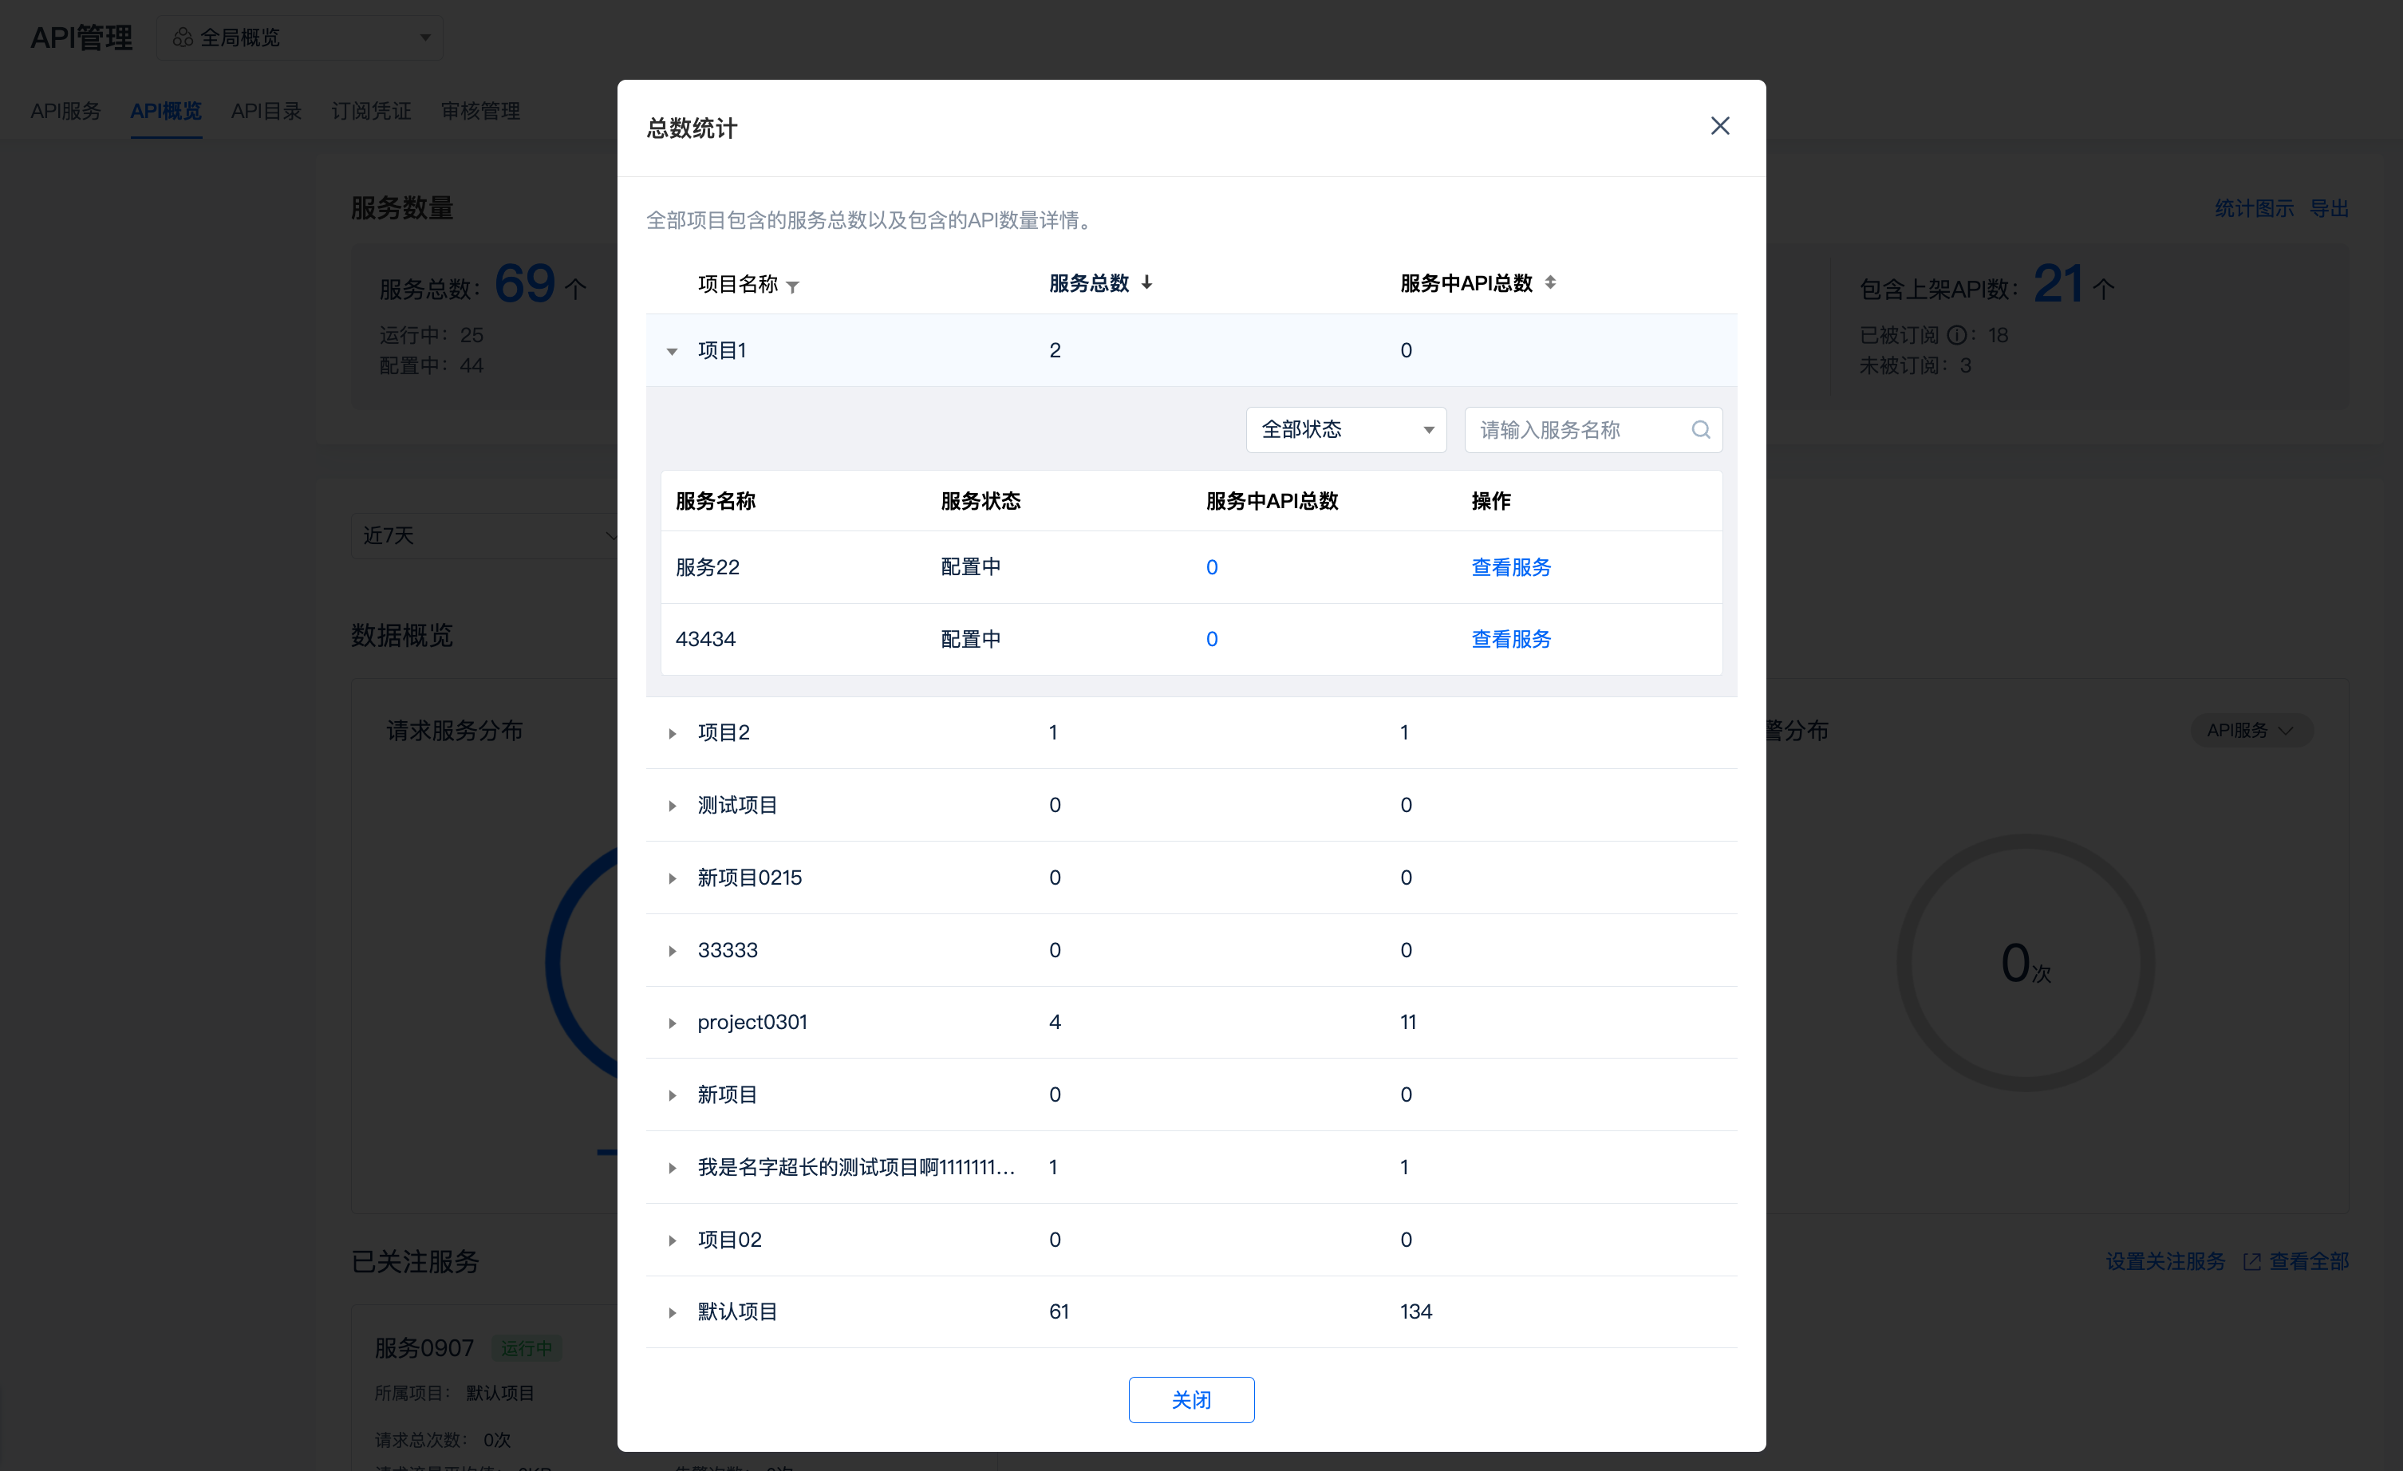
Task: Open API count link for 43434
Action: 1211,640
